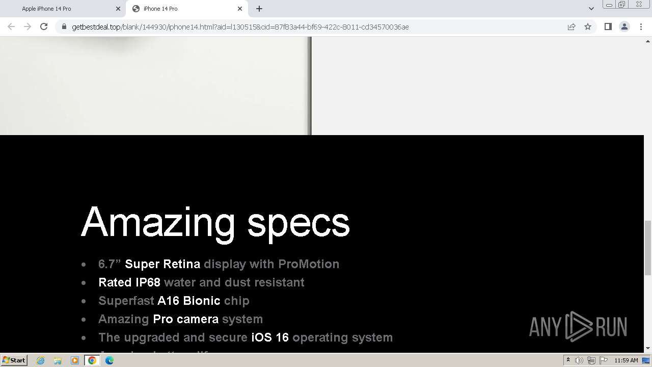View site security lock information
652x367 pixels.
coord(64,27)
